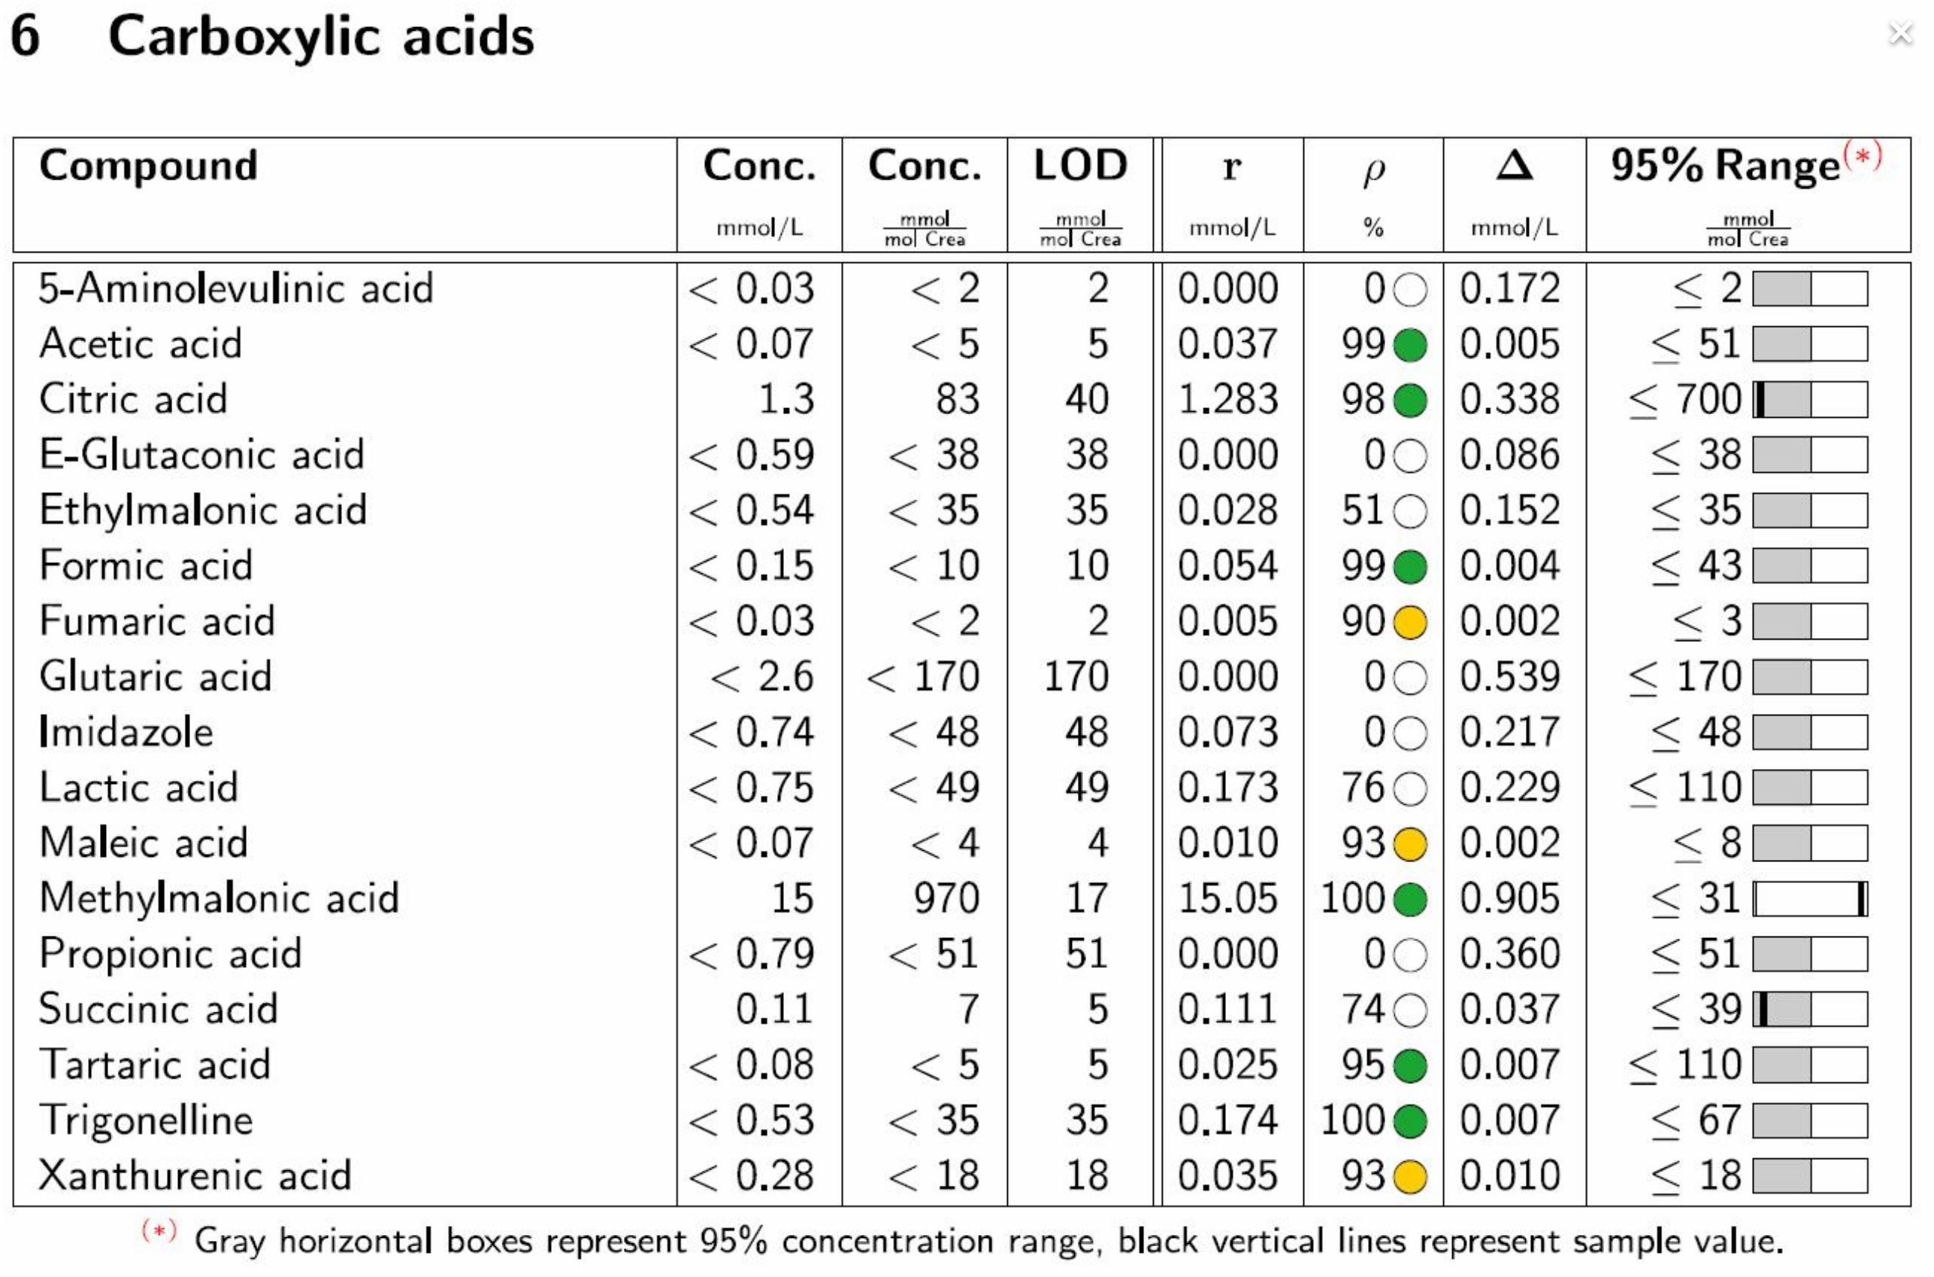Click the Compound column header
Image resolution: width=1934 pixels, height=1277 pixels.
(149, 165)
